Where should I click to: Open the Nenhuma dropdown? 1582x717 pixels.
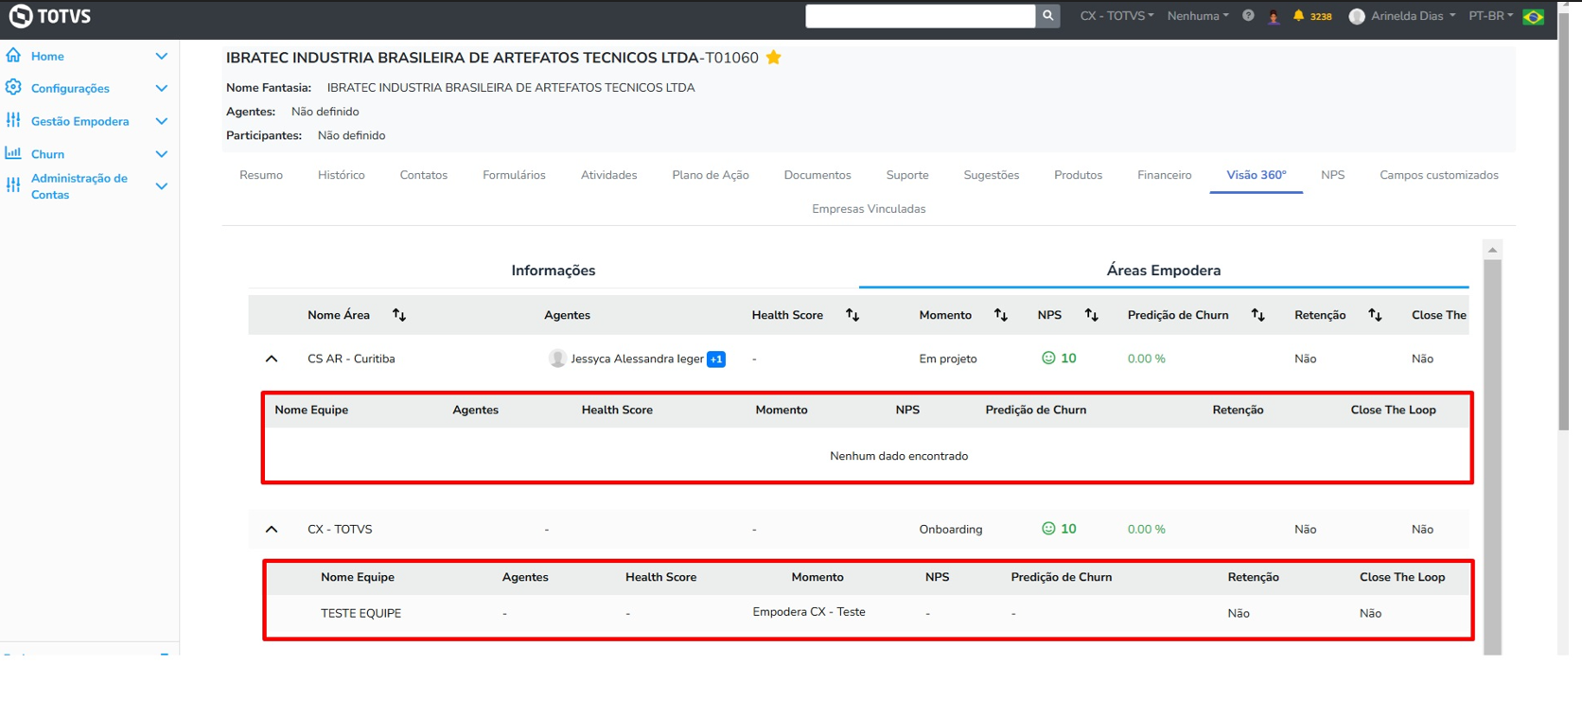point(1198,16)
